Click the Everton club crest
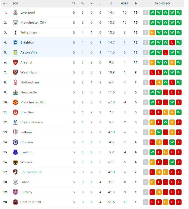This screenshot has width=189, height=209. 15,152
